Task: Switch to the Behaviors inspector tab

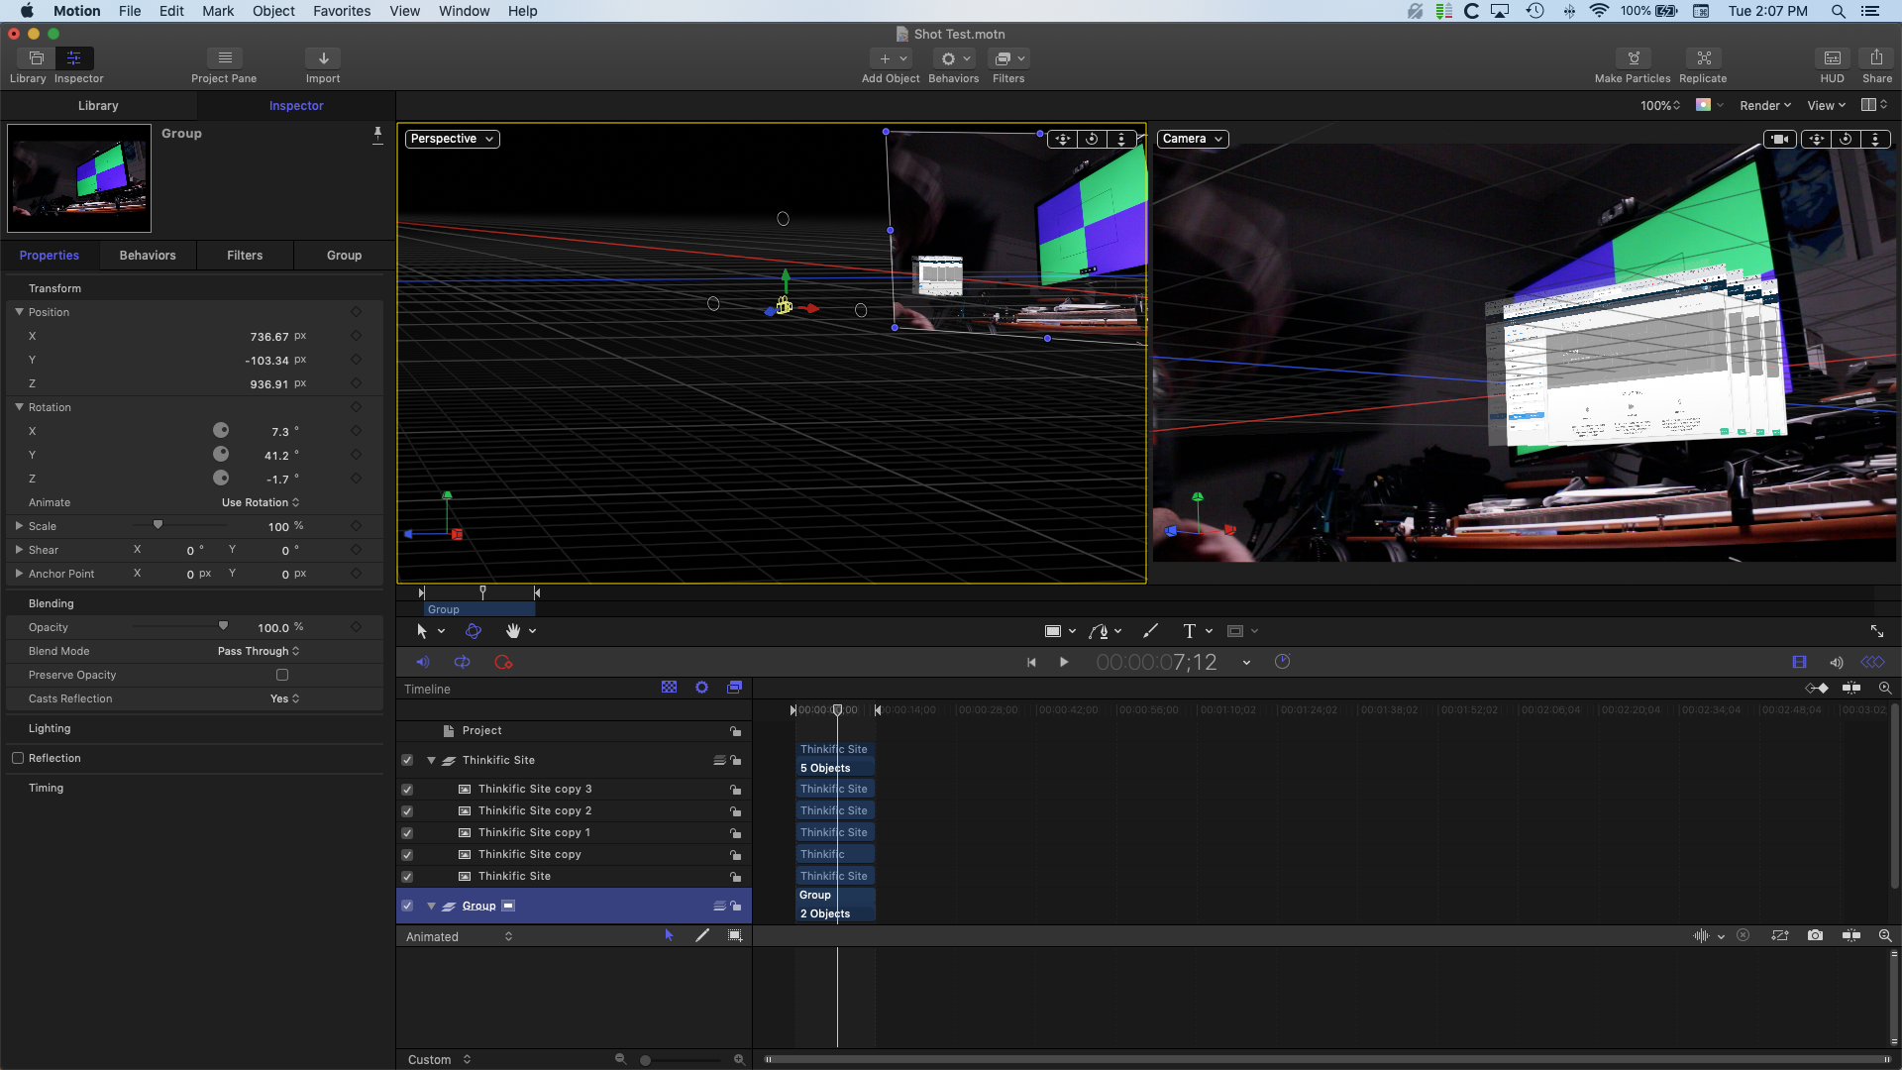Action: (148, 255)
